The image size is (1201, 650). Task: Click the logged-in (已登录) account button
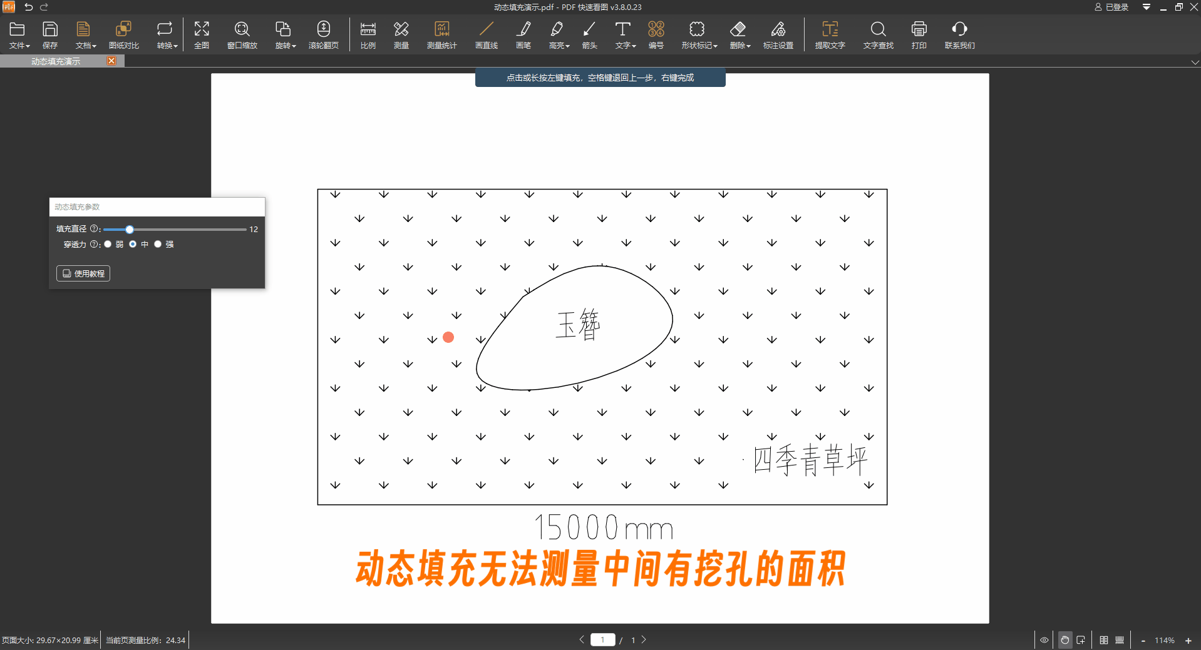coord(1111,7)
